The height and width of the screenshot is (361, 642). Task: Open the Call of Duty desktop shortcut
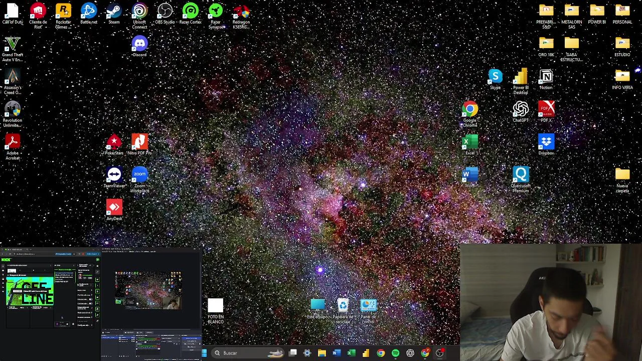[x=13, y=15]
